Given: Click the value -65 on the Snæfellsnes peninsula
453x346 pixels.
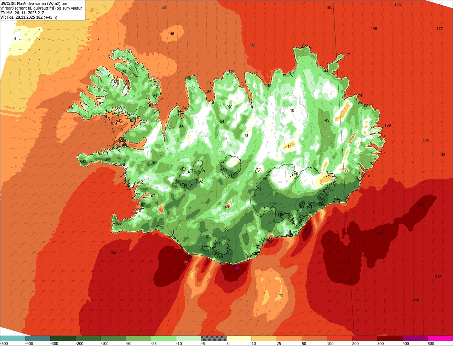Looking at the screenshot, I should pos(108,160).
